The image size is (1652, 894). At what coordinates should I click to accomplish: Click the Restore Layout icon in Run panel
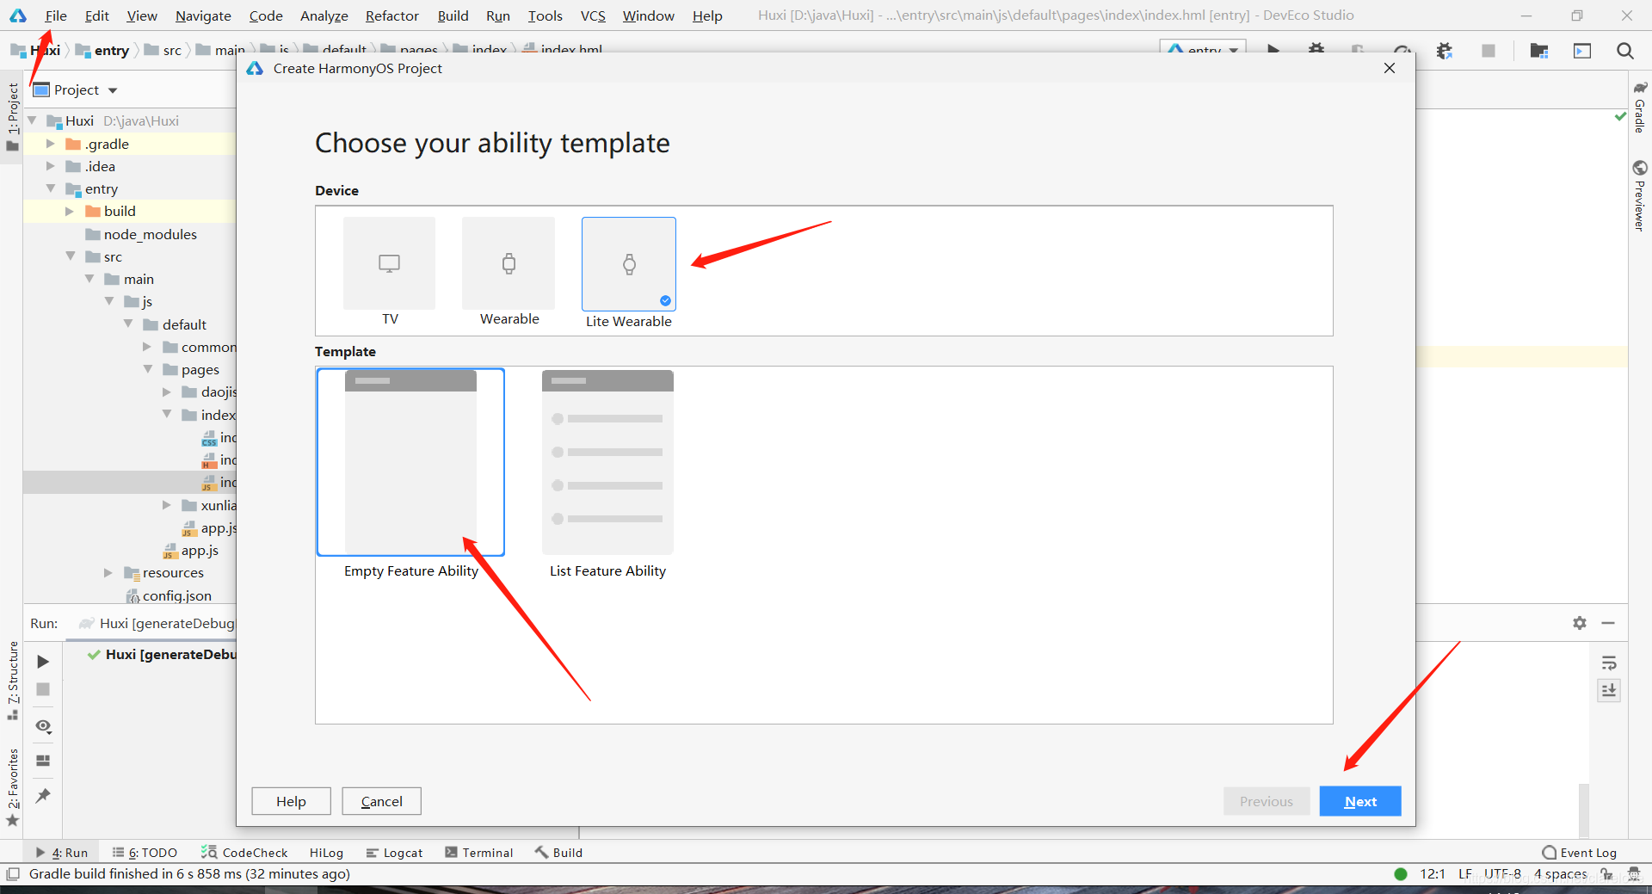coord(43,761)
